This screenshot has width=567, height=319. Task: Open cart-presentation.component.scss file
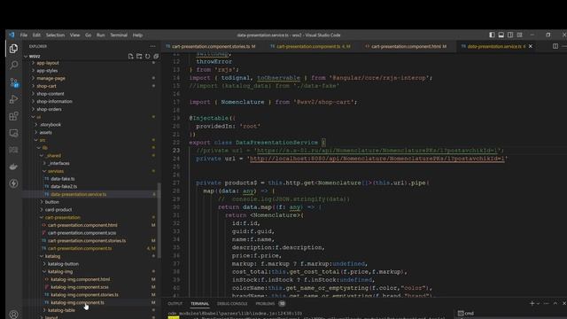point(82,233)
